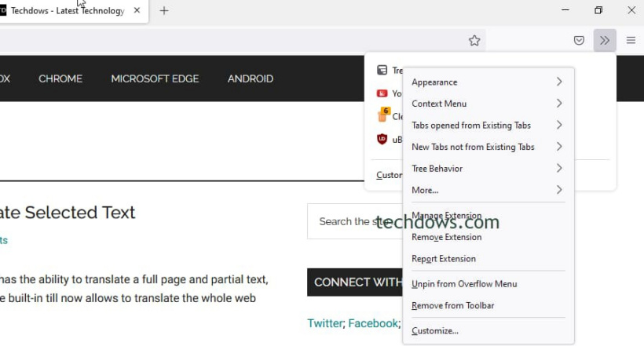Expand the Context Menu submenu arrow

point(559,103)
